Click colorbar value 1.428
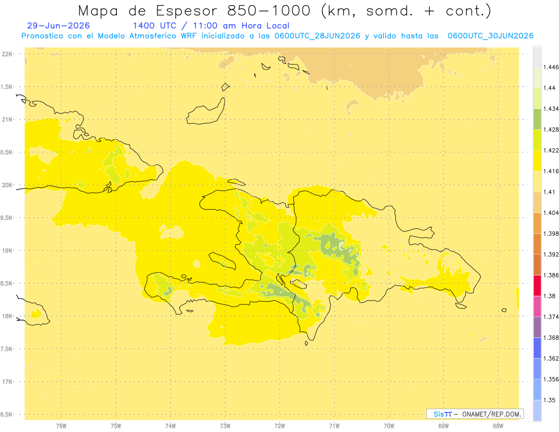The image size is (559, 432). click(x=552, y=130)
